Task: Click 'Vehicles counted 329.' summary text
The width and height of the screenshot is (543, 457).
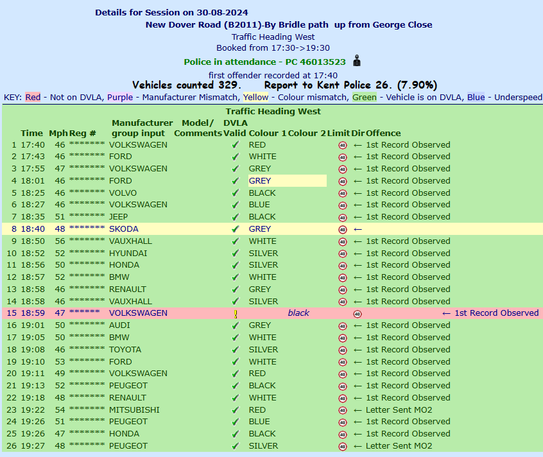Action: click(x=187, y=85)
